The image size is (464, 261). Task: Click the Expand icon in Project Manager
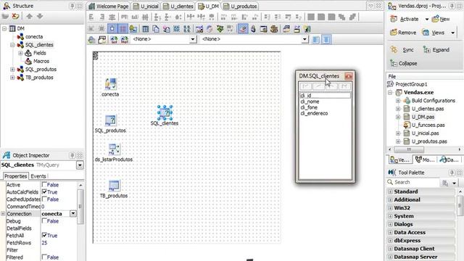427,49
